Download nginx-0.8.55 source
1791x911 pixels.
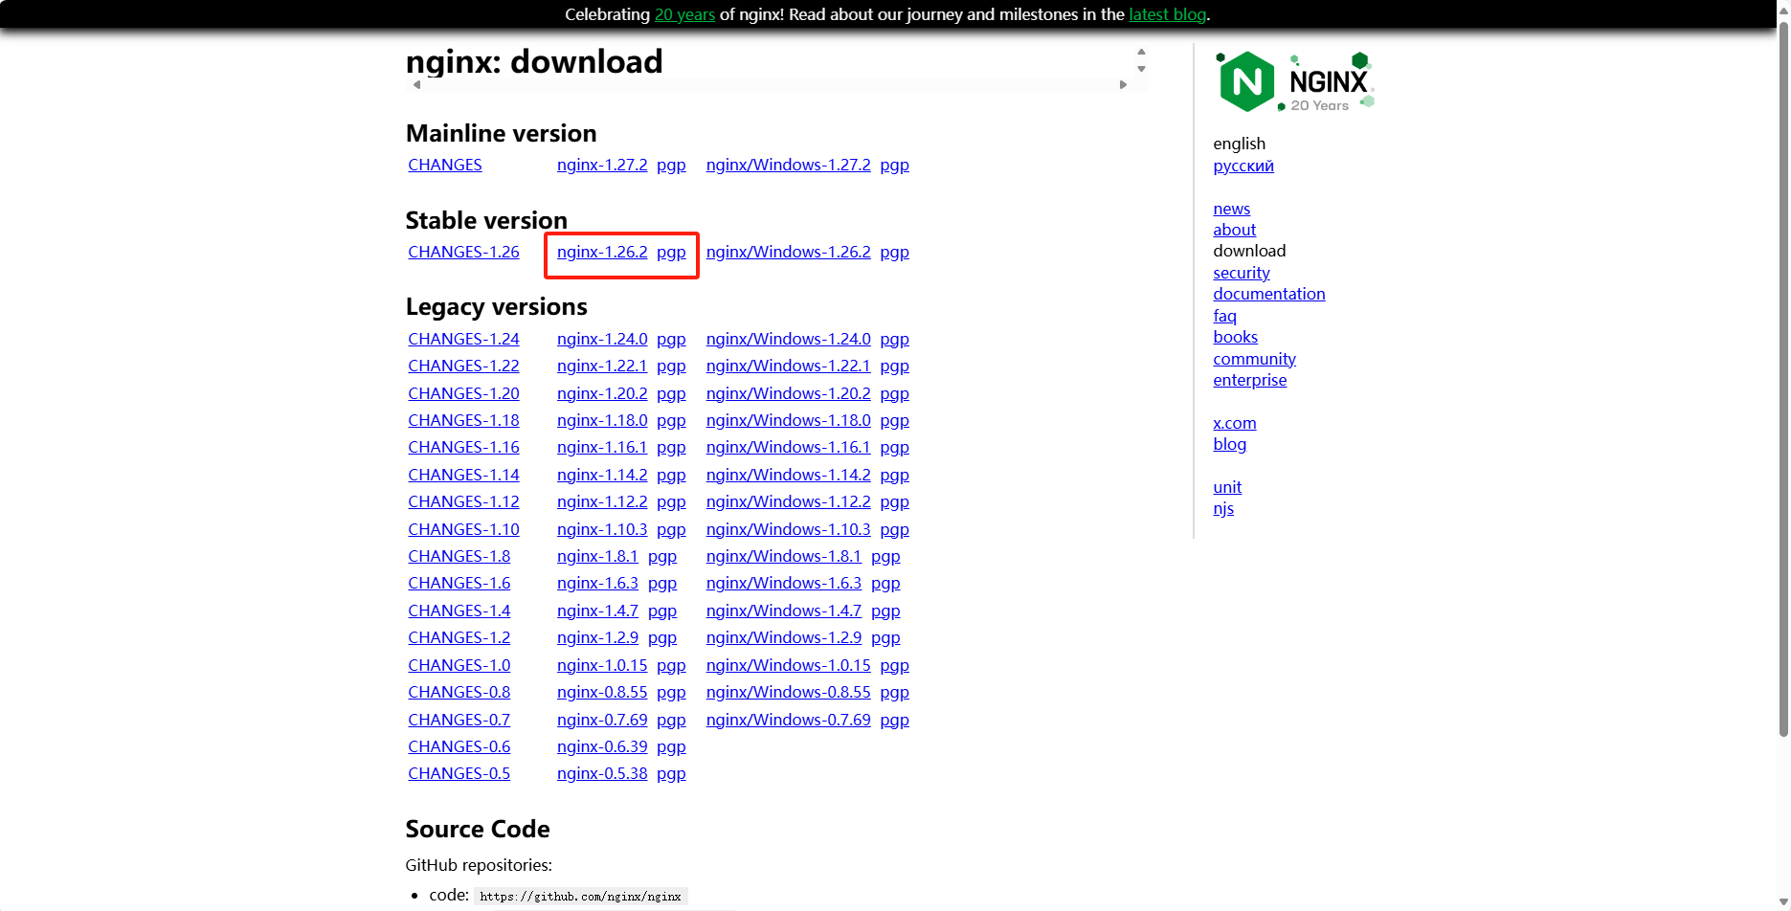pyautogui.click(x=602, y=692)
